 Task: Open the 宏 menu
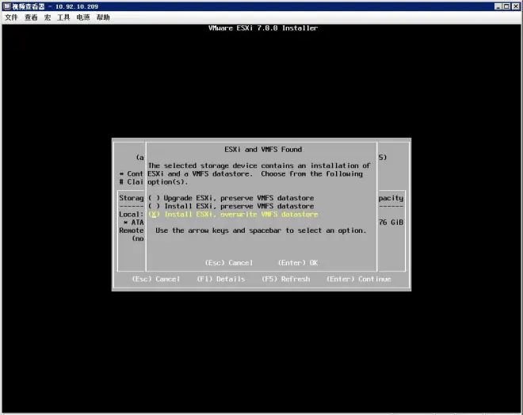pos(48,17)
